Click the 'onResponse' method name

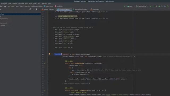[x=80, y=63]
